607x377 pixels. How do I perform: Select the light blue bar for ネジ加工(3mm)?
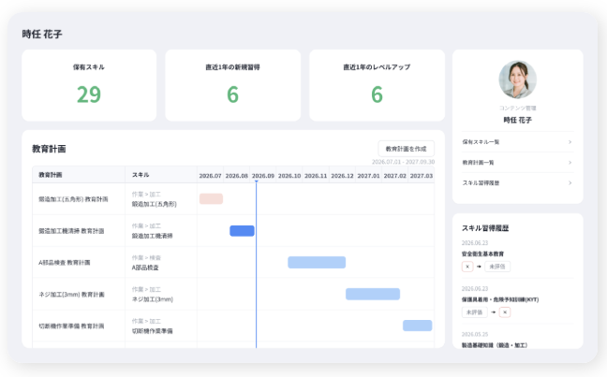(x=373, y=294)
